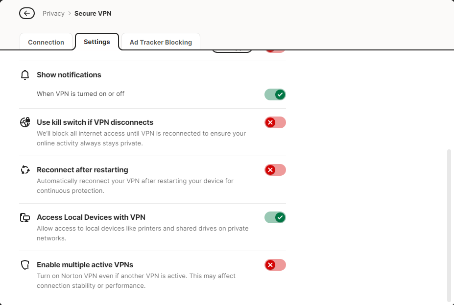This screenshot has width=454, height=305.
Task: Disable notifications when VPN turns on or off
Action: (x=275, y=94)
